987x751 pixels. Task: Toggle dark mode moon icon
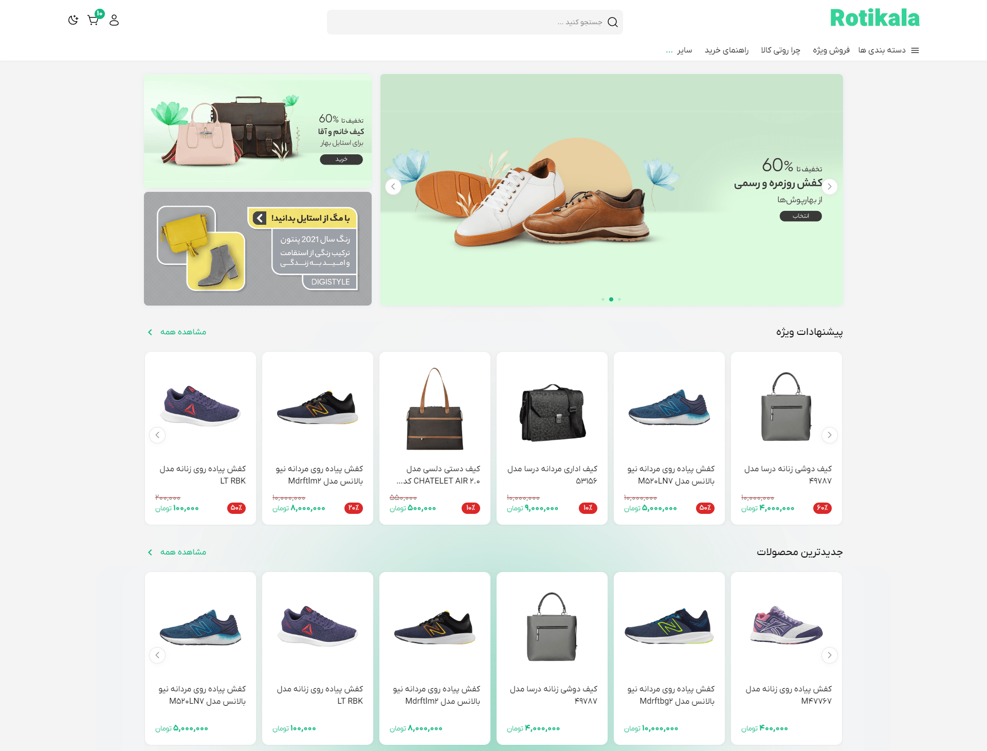click(73, 20)
